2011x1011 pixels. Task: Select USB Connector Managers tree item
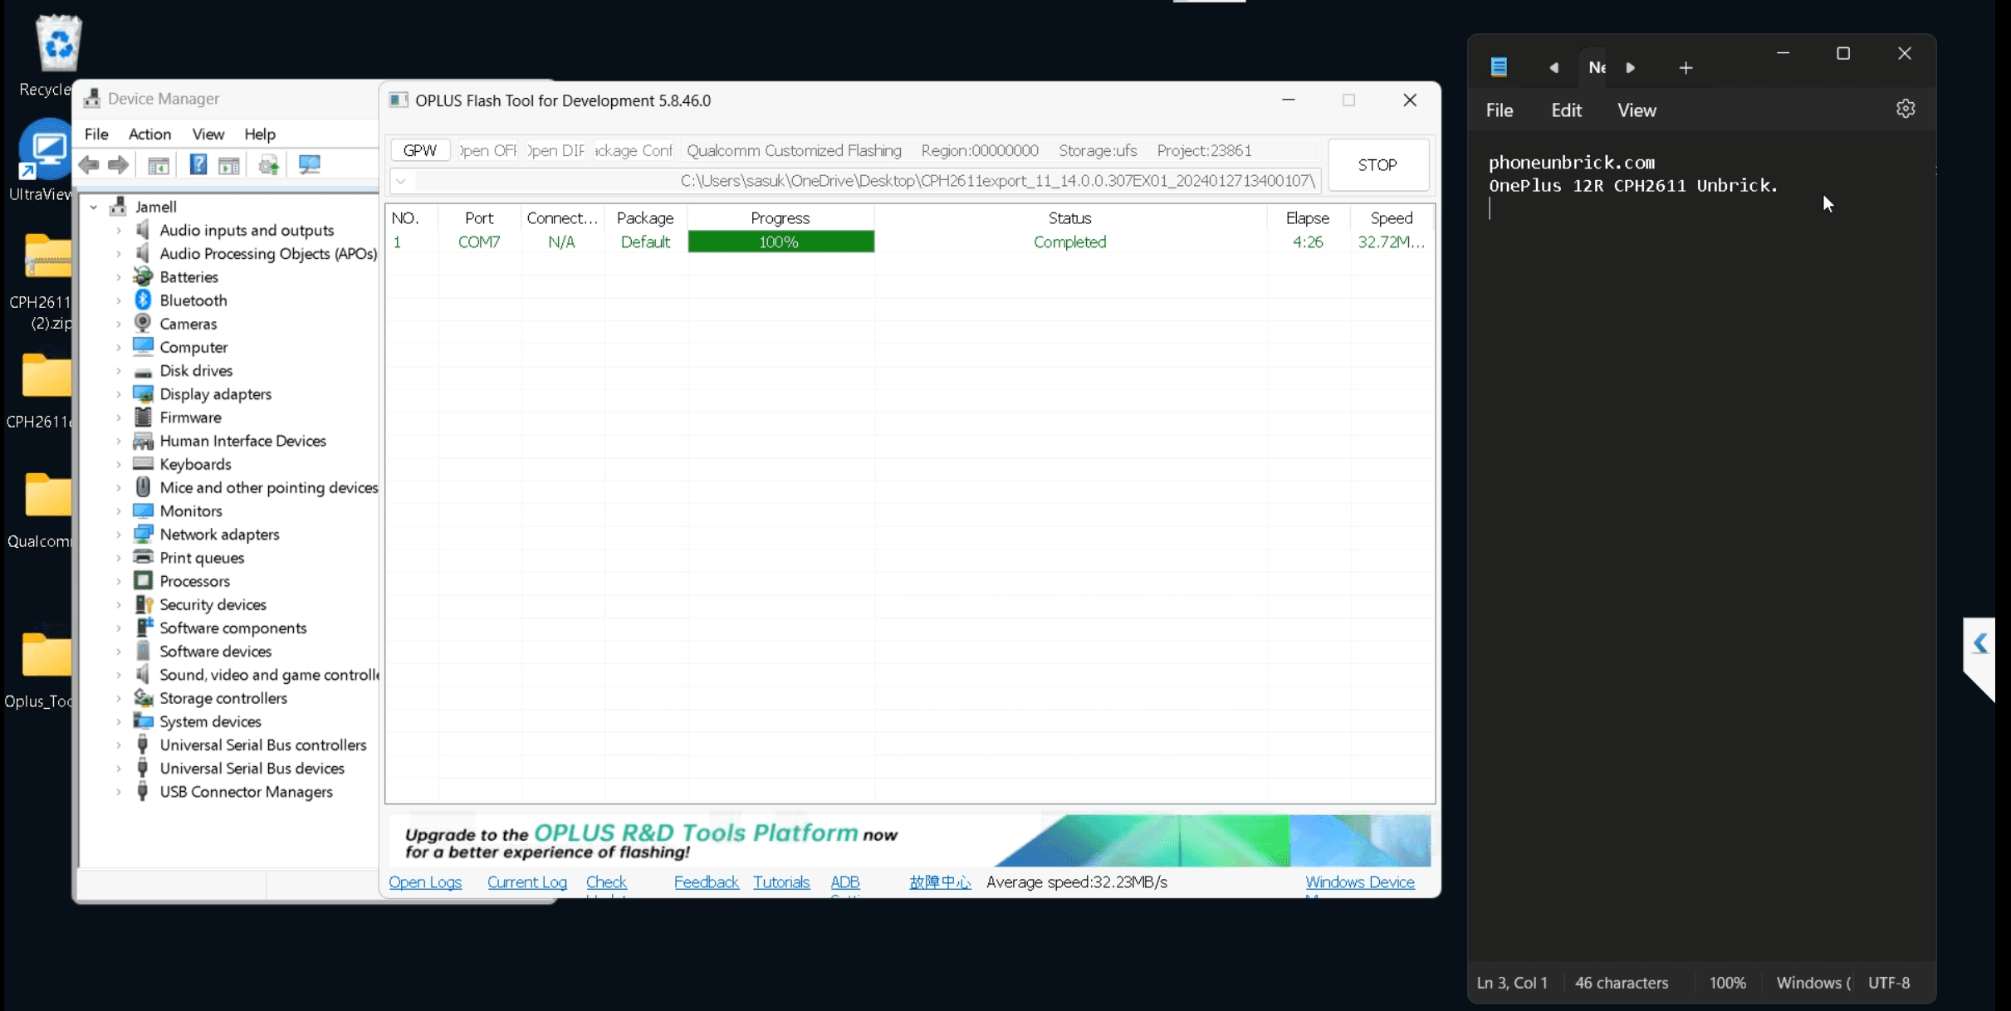coord(246,791)
